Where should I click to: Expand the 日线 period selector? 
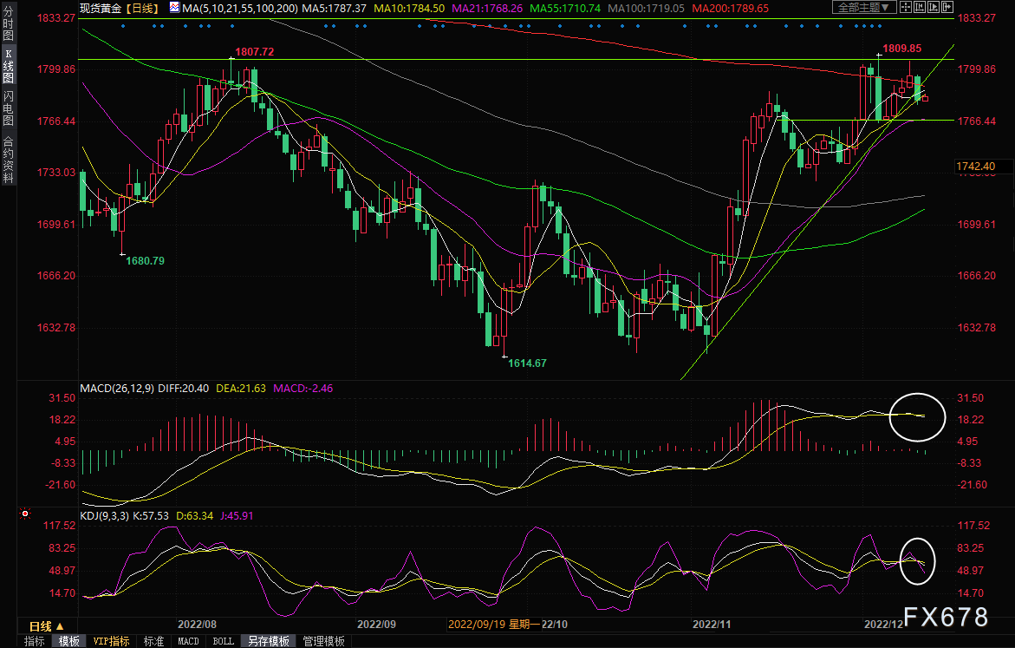point(47,626)
